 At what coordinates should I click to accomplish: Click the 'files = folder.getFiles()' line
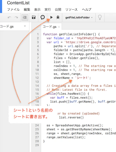pyautogui.click(x=76, y=58)
